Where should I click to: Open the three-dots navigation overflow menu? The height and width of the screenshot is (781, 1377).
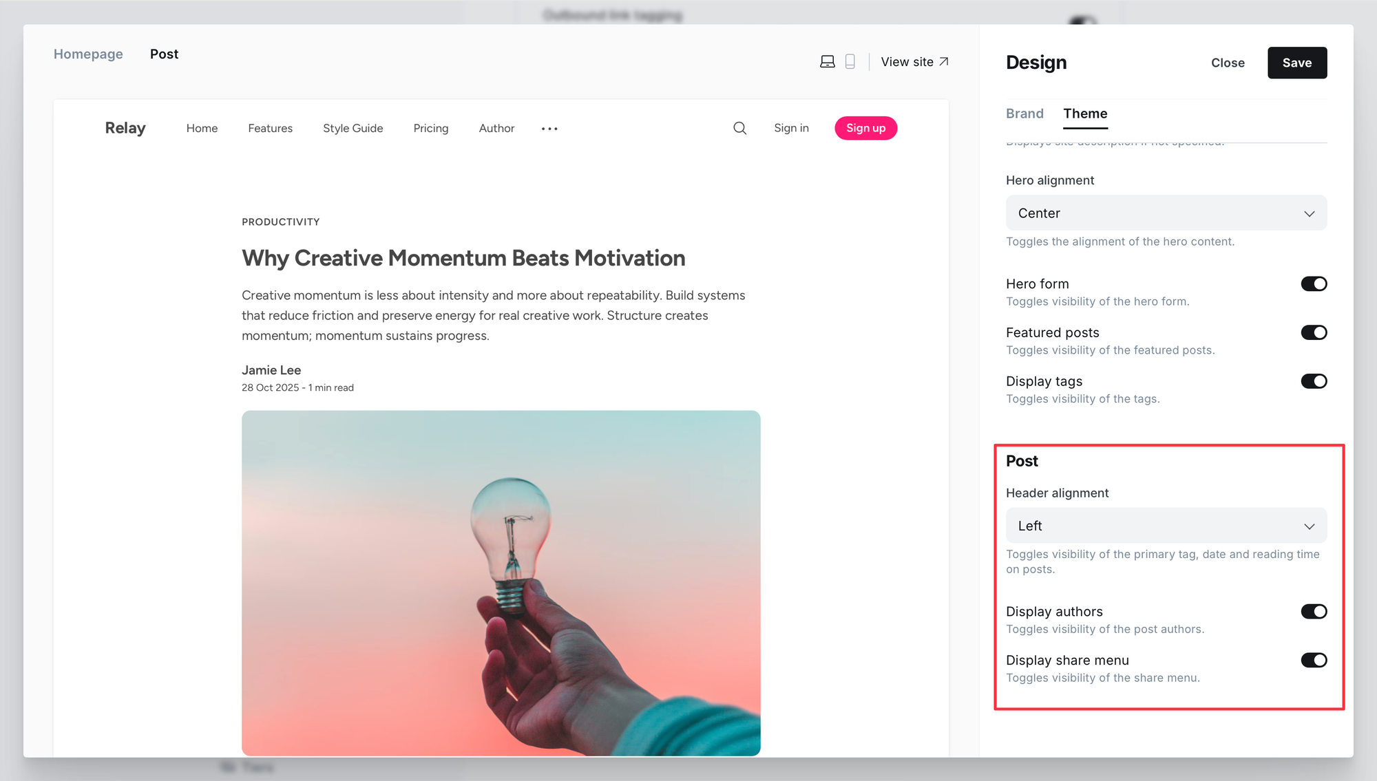549,129
